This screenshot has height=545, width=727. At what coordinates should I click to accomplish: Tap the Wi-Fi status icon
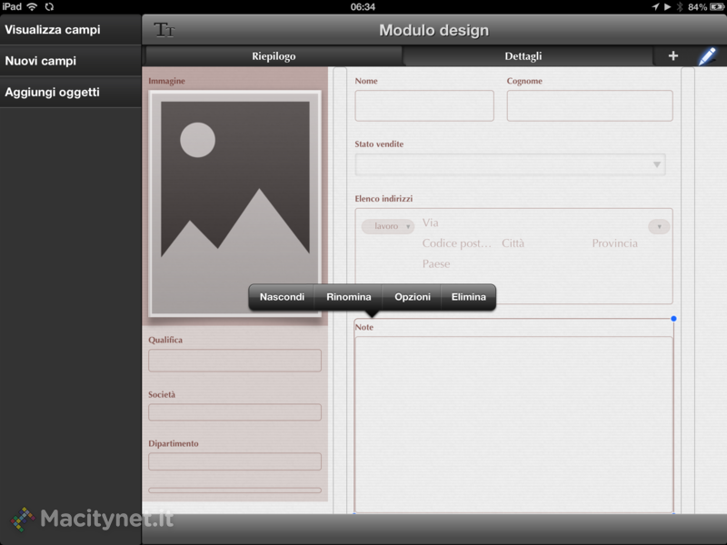point(32,6)
